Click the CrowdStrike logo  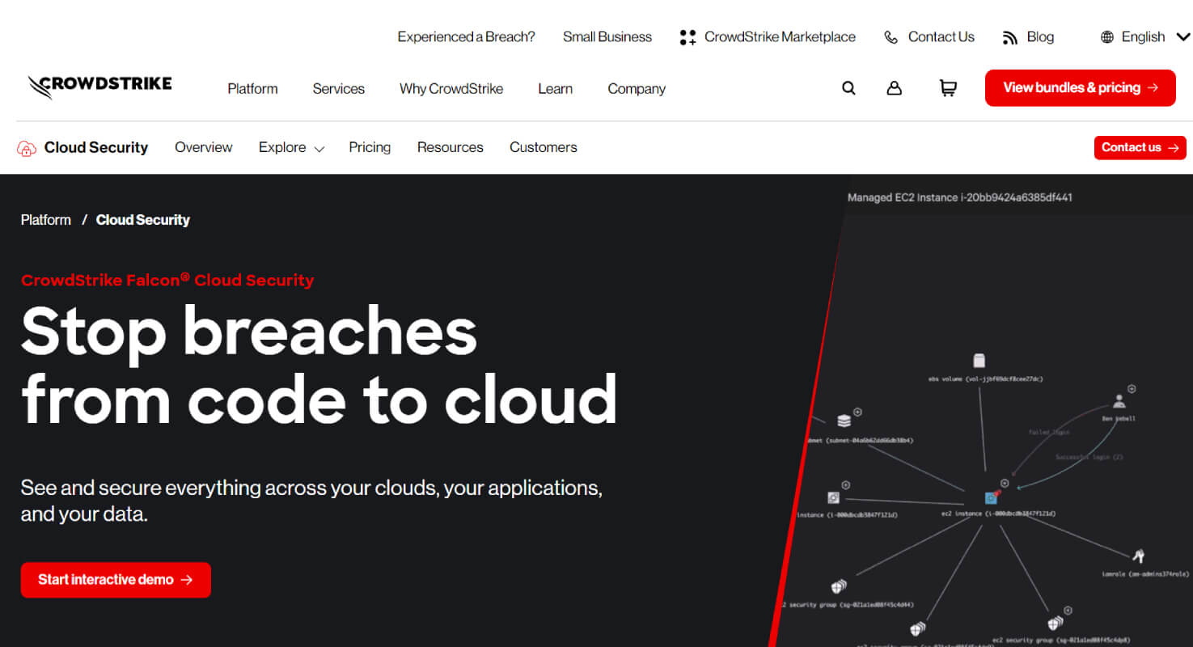click(x=99, y=87)
